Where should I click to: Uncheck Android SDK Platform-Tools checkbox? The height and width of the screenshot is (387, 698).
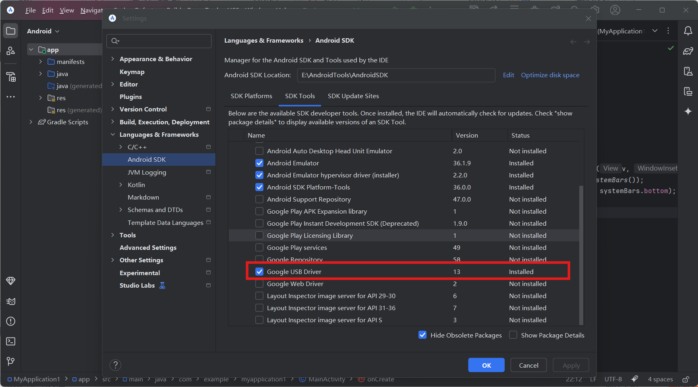point(259,187)
